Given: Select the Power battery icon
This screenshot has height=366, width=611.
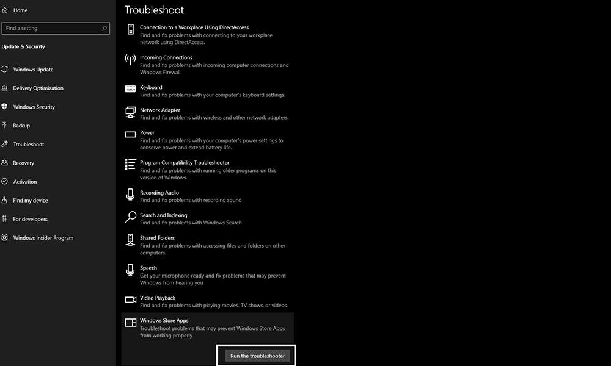Looking at the screenshot, I should 130,135.
